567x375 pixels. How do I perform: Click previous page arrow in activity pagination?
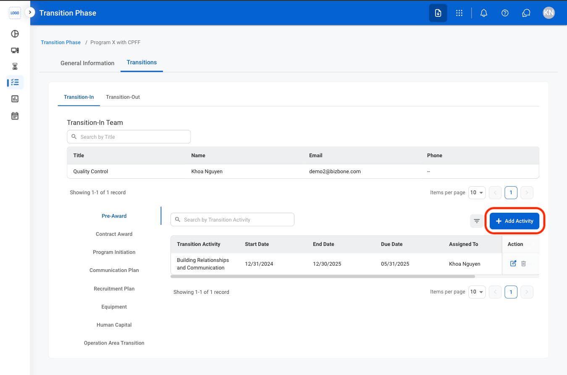pyautogui.click(x=495, y=292)
